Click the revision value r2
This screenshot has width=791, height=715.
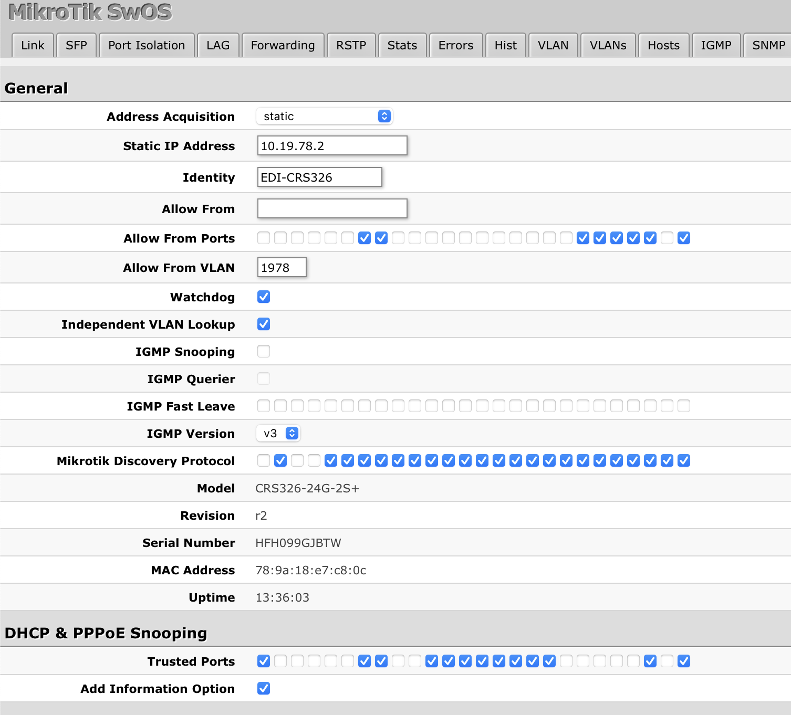[x=261, y=516]
